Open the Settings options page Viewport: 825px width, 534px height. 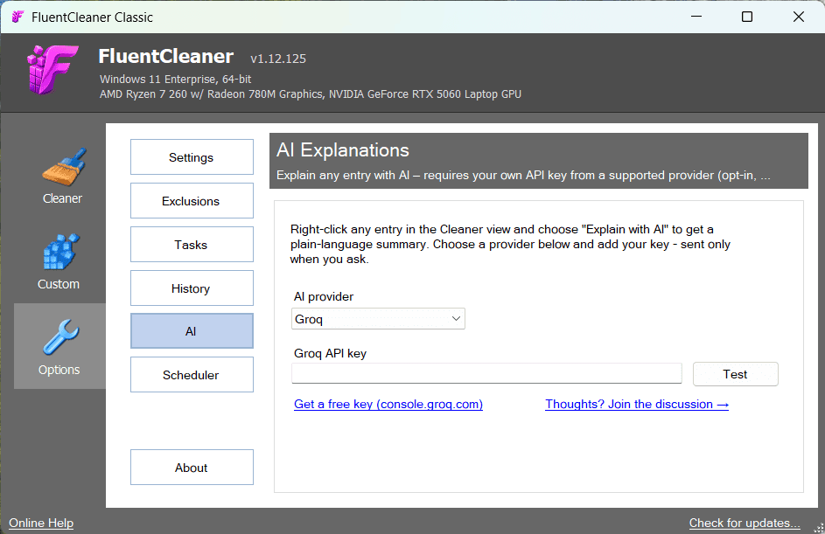click(x=192, y=157)
